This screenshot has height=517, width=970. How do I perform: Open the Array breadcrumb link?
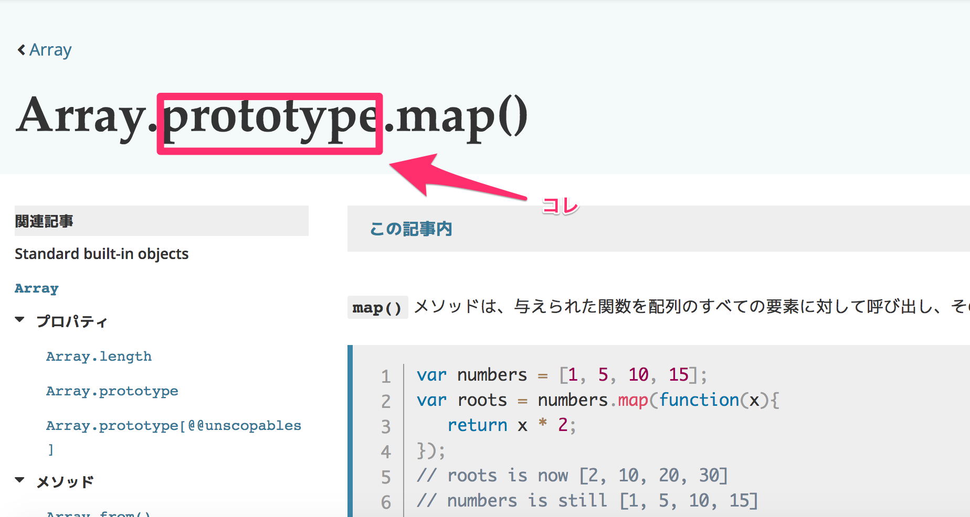pyautogui.click(x=50, y=50)
